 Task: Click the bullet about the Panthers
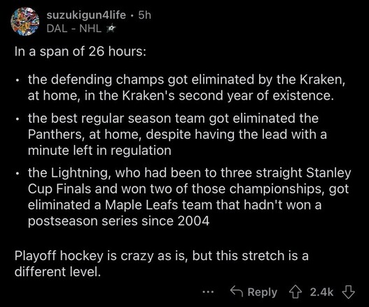click(177, 134)
